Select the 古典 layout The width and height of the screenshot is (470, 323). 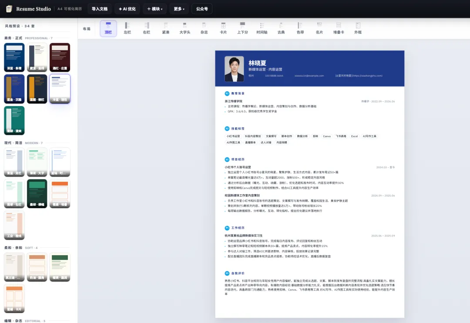pos(281,29)
